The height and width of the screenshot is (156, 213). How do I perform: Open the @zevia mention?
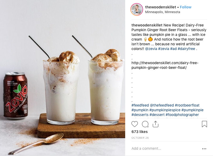coord(151,49)
